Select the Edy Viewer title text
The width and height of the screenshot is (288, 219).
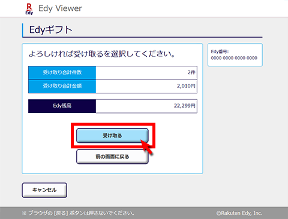[60, 8]
